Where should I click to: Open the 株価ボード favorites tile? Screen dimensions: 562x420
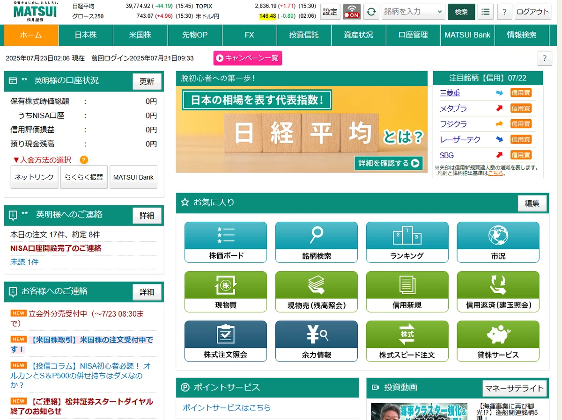pyautogui.click(x=226, y=242)
